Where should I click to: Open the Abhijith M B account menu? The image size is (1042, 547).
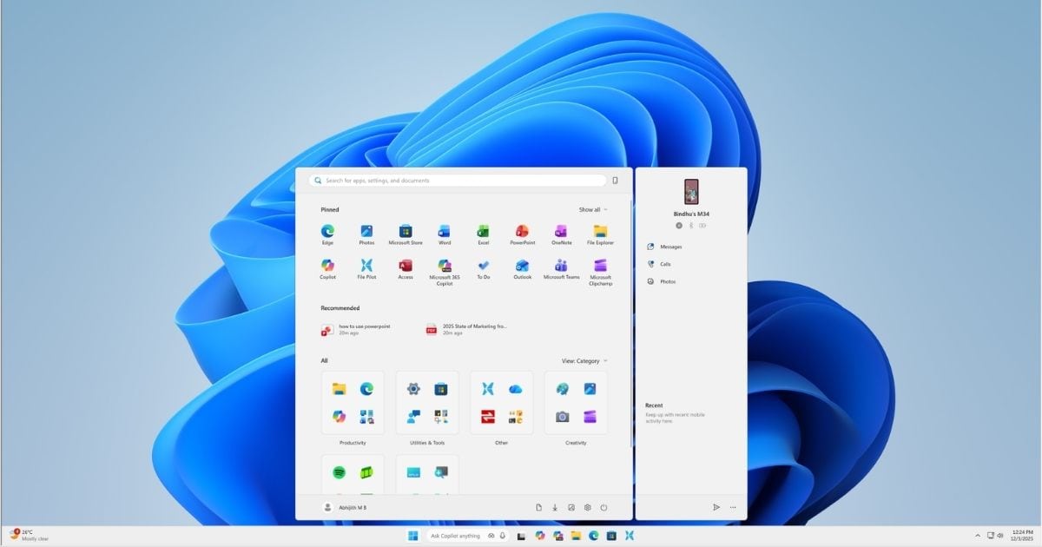point(345,507)
